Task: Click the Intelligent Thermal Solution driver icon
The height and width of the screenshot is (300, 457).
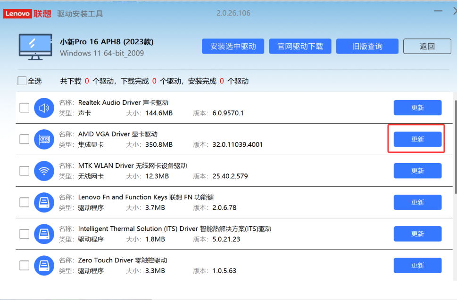Action: coord(44,234)
